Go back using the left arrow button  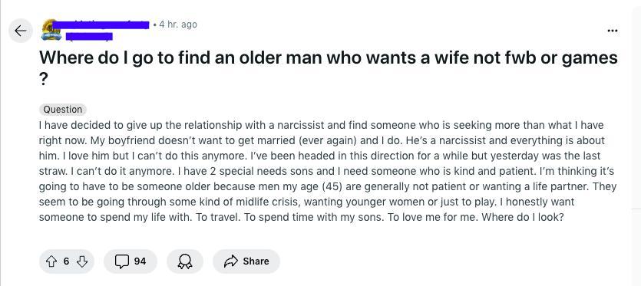[21, 31]
